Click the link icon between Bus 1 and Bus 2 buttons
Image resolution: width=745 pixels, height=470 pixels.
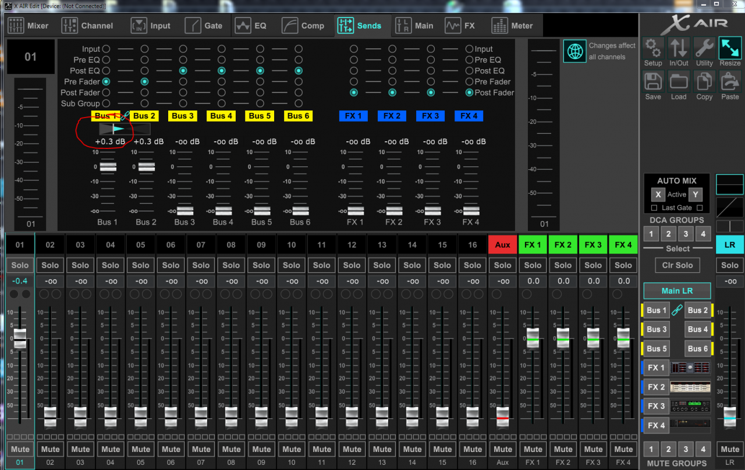point(676,311)
